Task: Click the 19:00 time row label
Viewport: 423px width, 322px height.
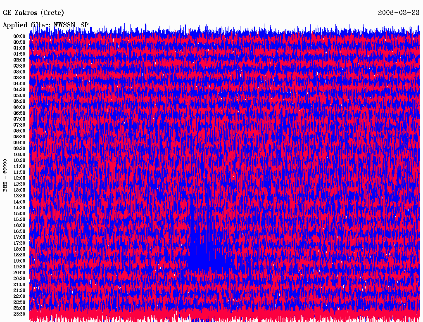Action: 19,261
